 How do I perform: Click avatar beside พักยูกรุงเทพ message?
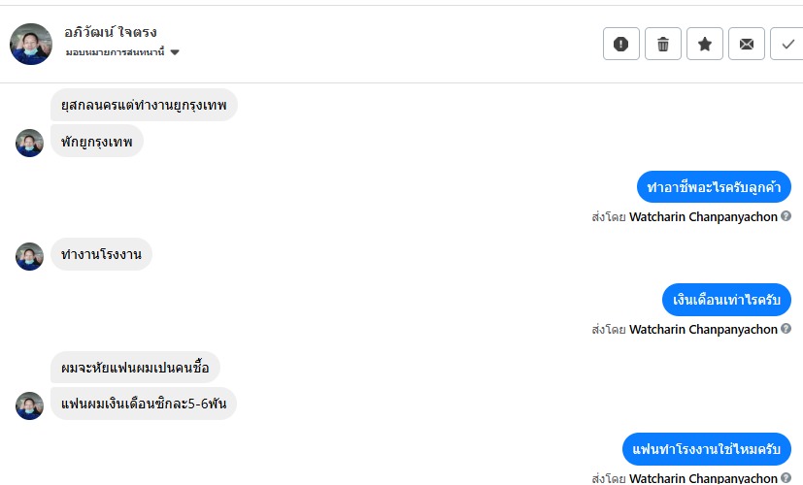[x=29, y=143]
